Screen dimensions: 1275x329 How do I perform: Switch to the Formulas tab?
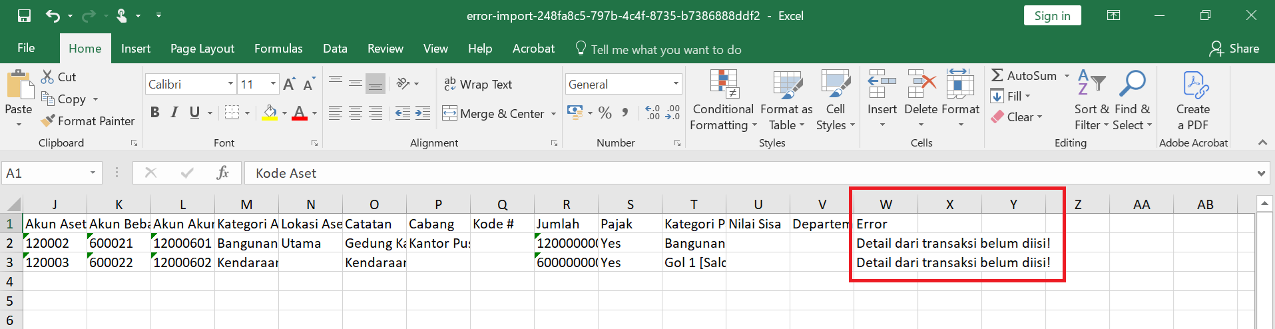278,49
